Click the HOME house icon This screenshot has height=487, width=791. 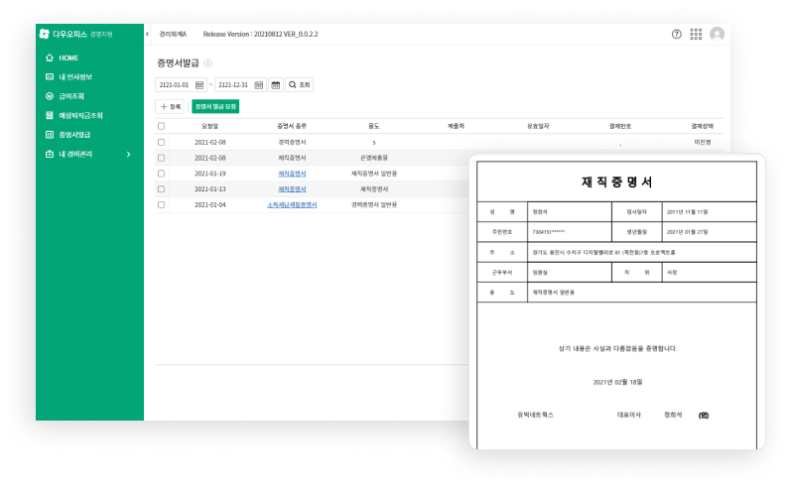(50, 58)
